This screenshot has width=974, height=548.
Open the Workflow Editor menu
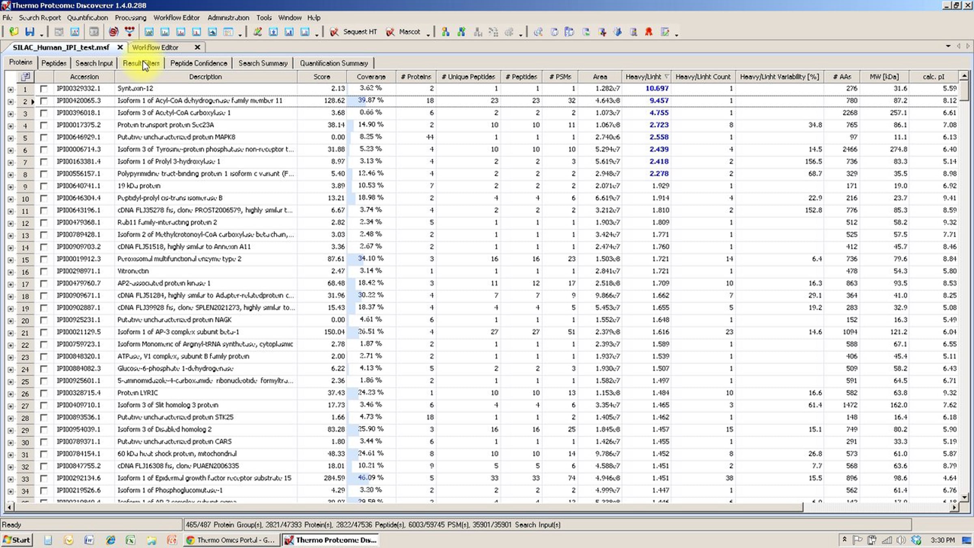[177, 17]
